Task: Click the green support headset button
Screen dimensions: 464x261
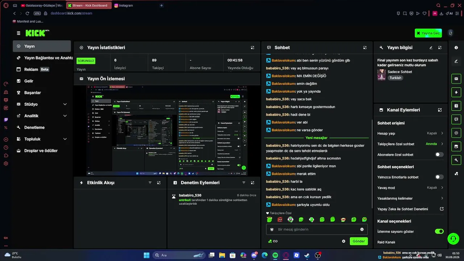Action: coord(453,238)
